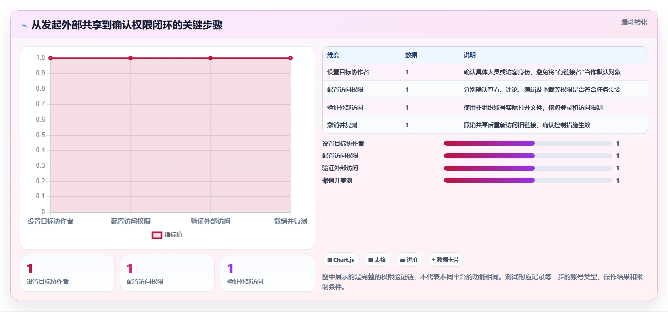Screen dimensions: 668x312
Task: Click the sparkle icon in 数据卡片 chip
Action: coord(433,260)
